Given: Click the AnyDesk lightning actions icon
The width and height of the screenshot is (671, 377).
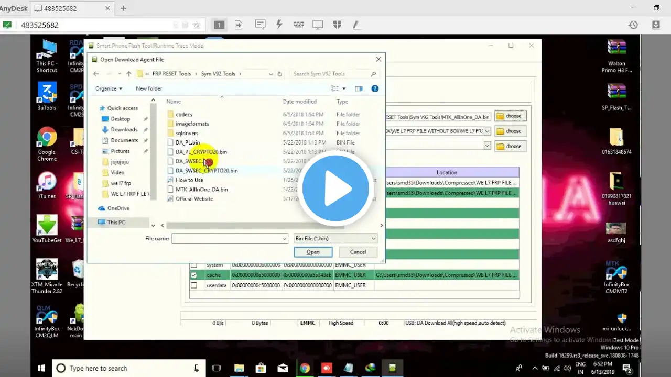Looking at the screenshot, I should pyautogui.click(x=279, y=25).
